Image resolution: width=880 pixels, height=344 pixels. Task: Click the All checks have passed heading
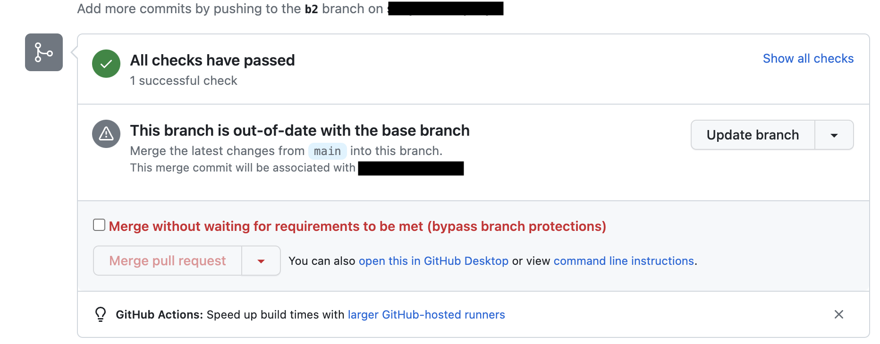point(212,60)
